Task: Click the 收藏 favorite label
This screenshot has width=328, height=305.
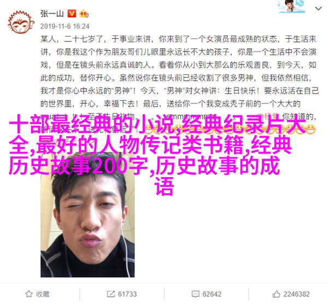Action: click(x=43, y=294)
